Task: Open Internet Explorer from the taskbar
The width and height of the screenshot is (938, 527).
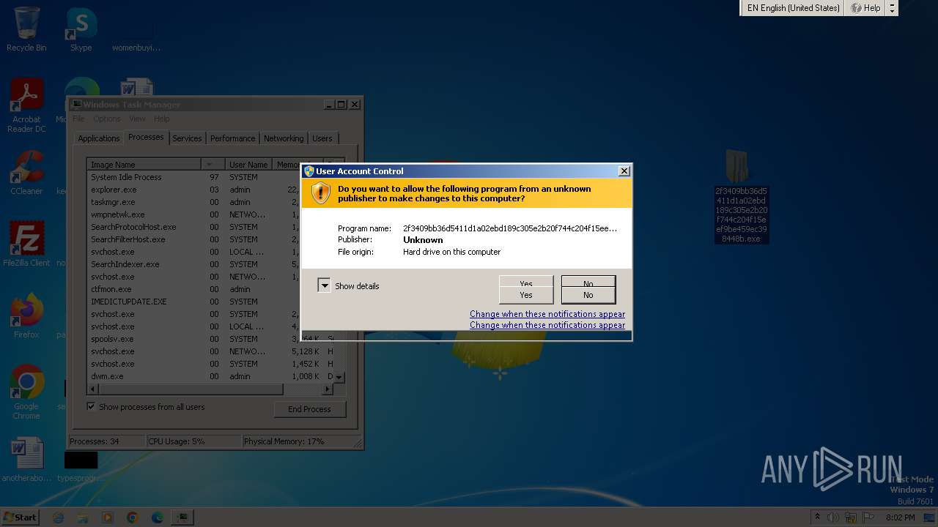Action: [x=59, y=517]
